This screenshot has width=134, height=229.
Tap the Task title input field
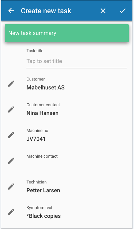[x=76, y=61]
